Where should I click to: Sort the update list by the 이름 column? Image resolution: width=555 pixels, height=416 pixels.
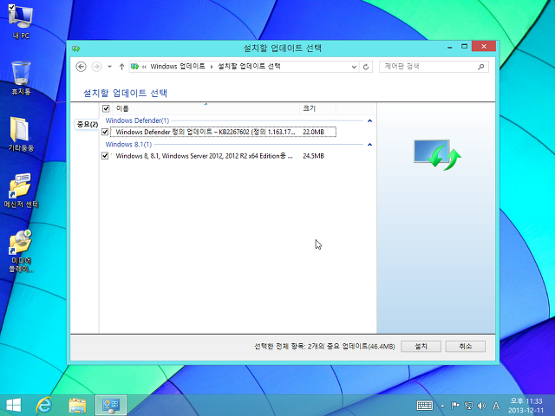click(206, 108)
